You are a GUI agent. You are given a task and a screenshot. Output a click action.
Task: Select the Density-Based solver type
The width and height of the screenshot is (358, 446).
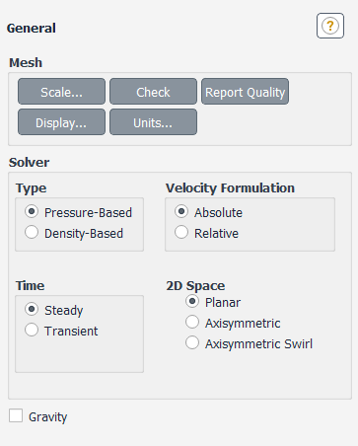(x=32, y=232)
